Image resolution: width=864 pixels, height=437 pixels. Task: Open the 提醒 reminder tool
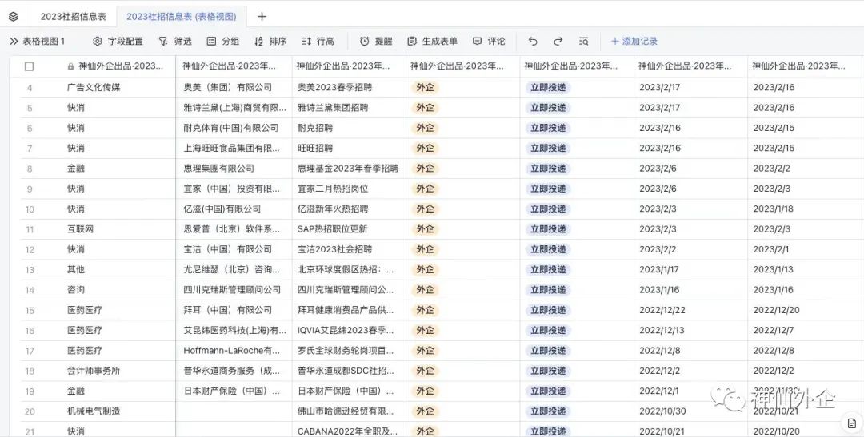pyautogui.click(x=376, y=42)
